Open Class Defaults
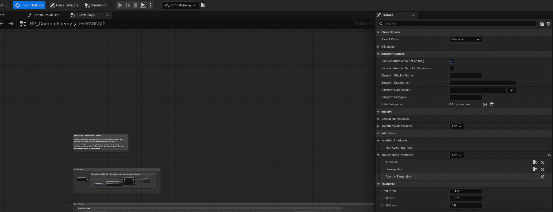Viewport: 553px width, 212px height. coord(64,5)
